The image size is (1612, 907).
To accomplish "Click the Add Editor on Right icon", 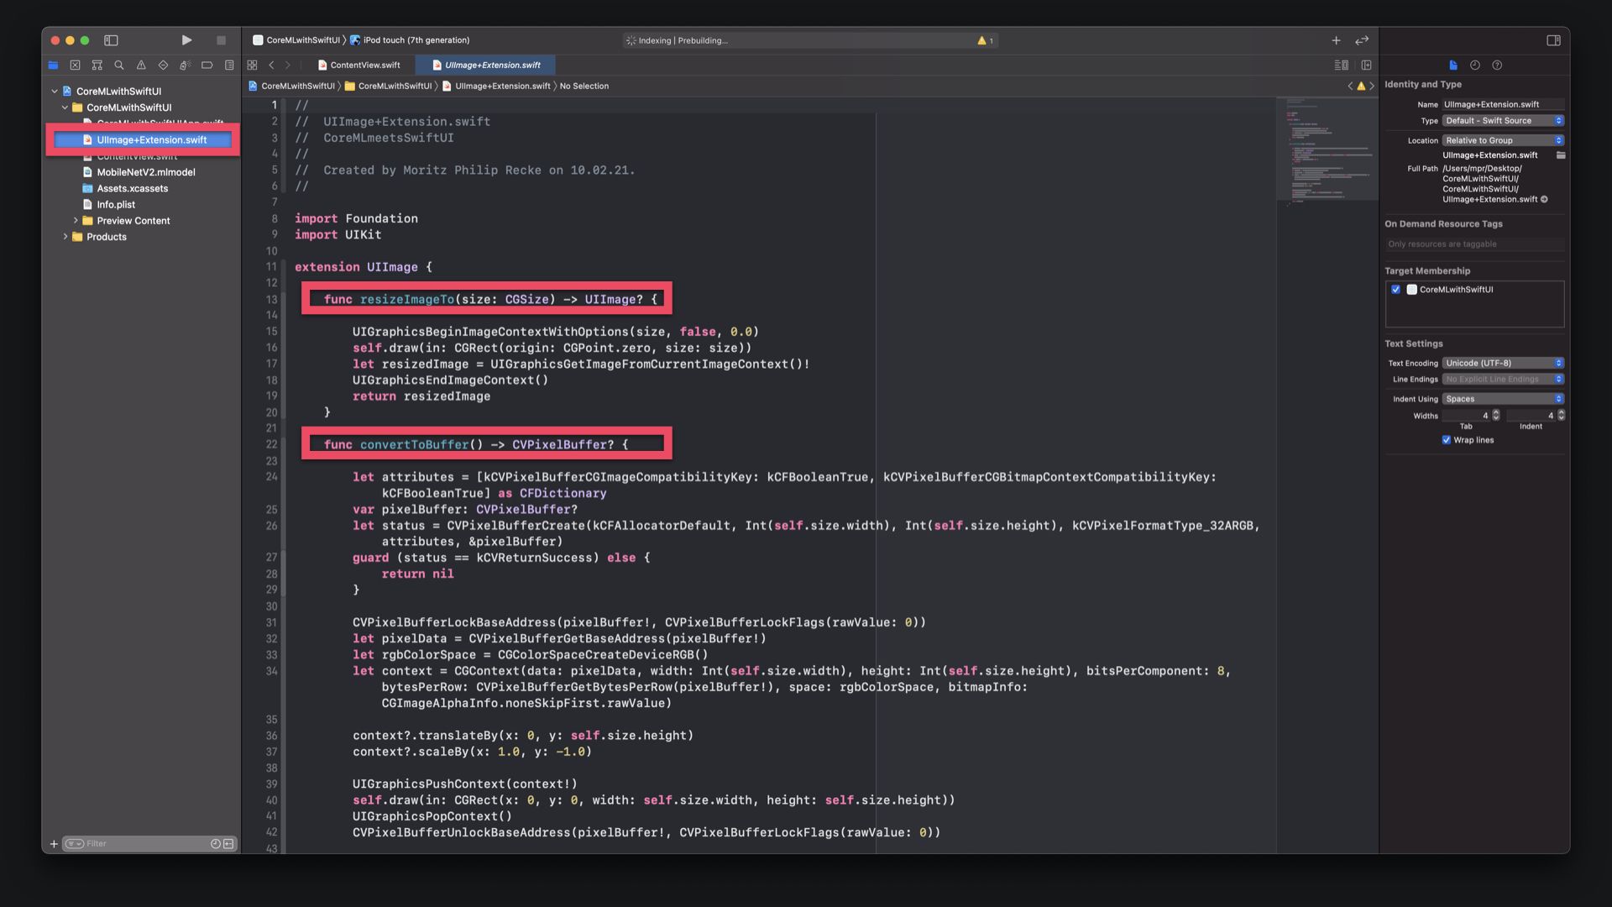I will [1366, 65].
